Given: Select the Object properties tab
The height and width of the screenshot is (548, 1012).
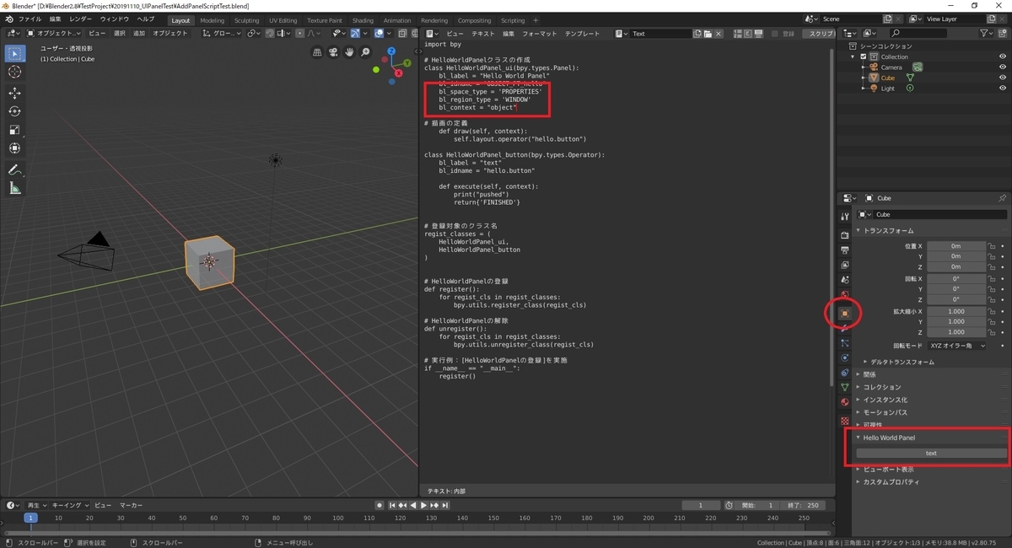Looking at the screenshot, I should pos(846,313).
